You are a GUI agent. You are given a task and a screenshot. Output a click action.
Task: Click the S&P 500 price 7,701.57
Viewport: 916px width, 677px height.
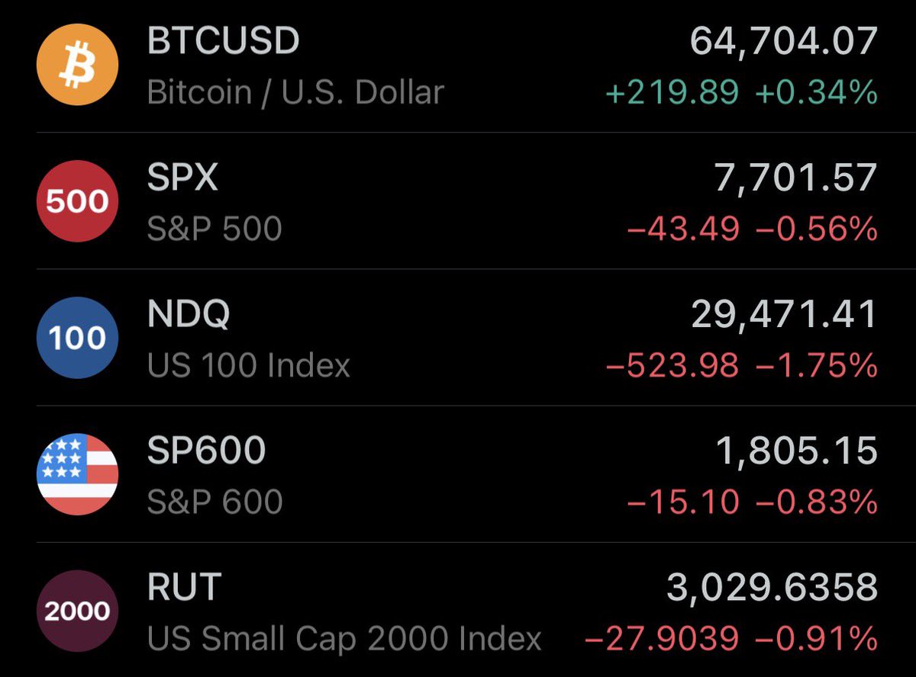[795, 178]
